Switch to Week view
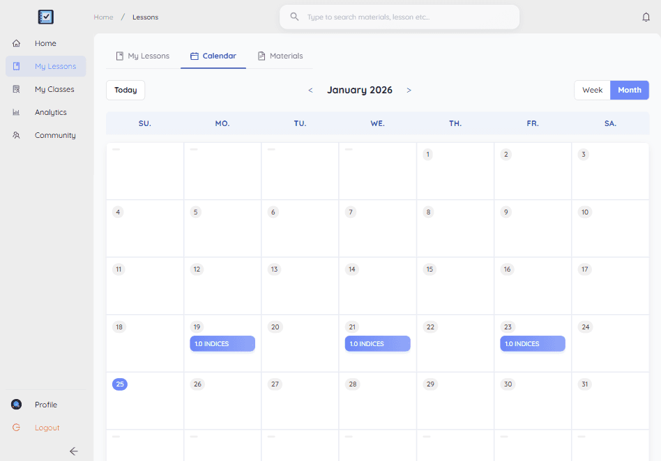 tap(591, 90)
